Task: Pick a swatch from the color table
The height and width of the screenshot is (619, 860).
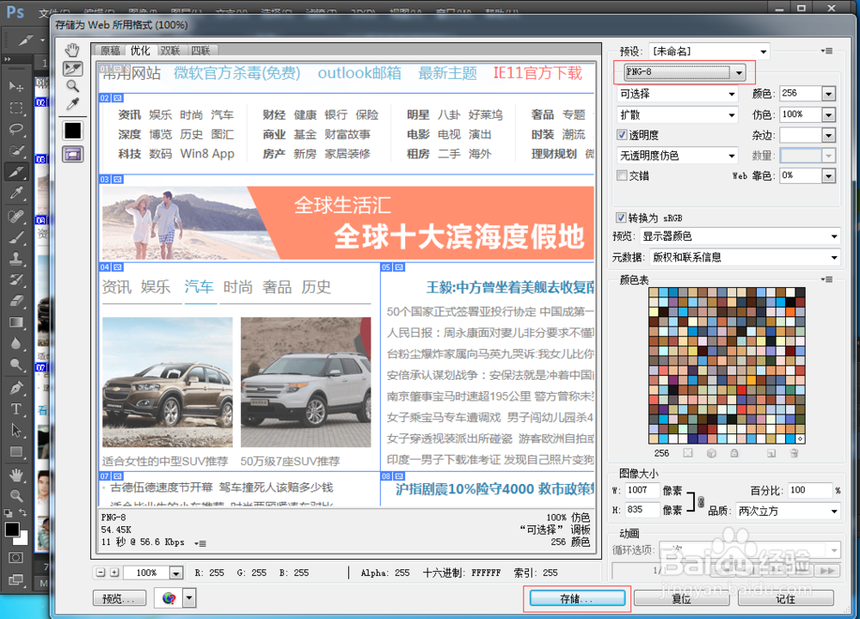Action: click(731, 361)
